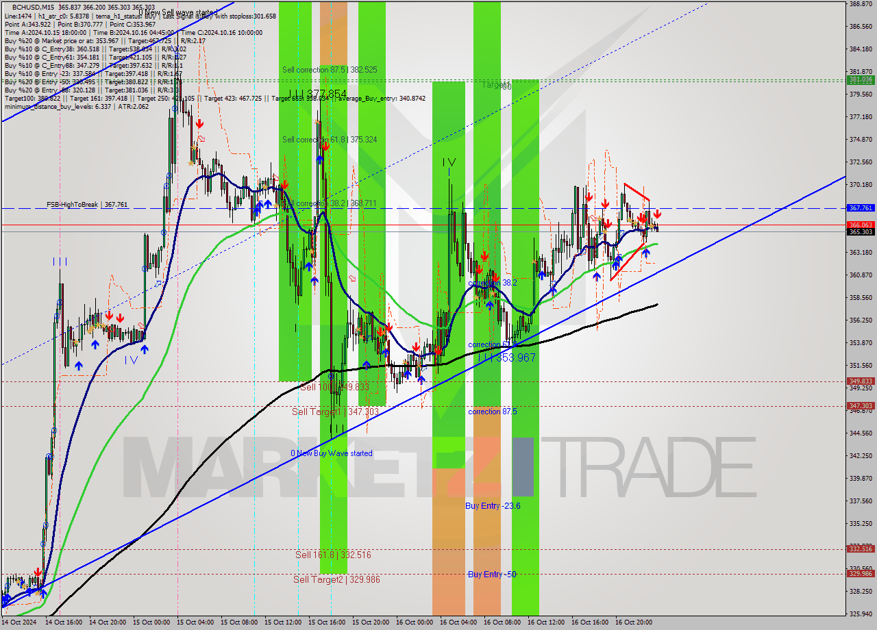Click the 'I I I 353.967' wave label

pos(506,357)
